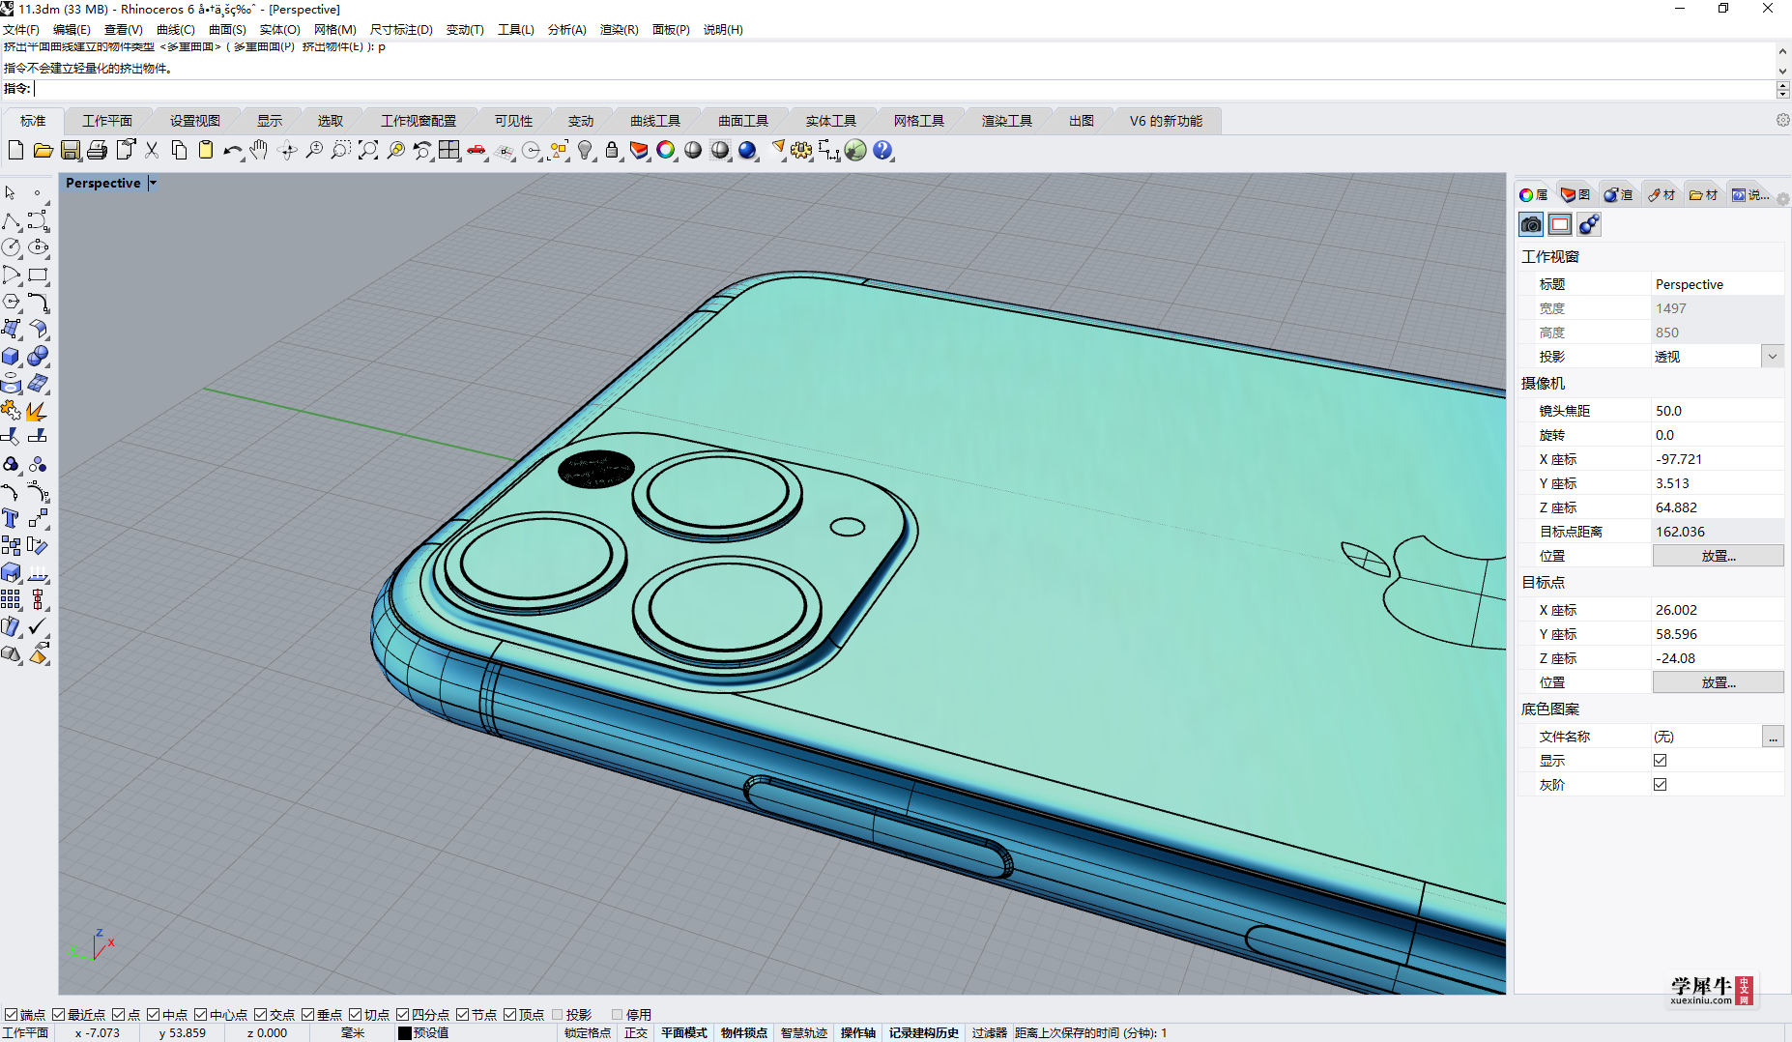Image resolution: width=1792 pixels, height=1042 pixels.
Task: Toggle the 交点 osnap checkbox
Action: [x=261, y=1014]
